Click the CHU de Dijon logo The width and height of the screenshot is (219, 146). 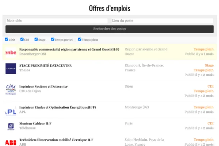(11, 89)
